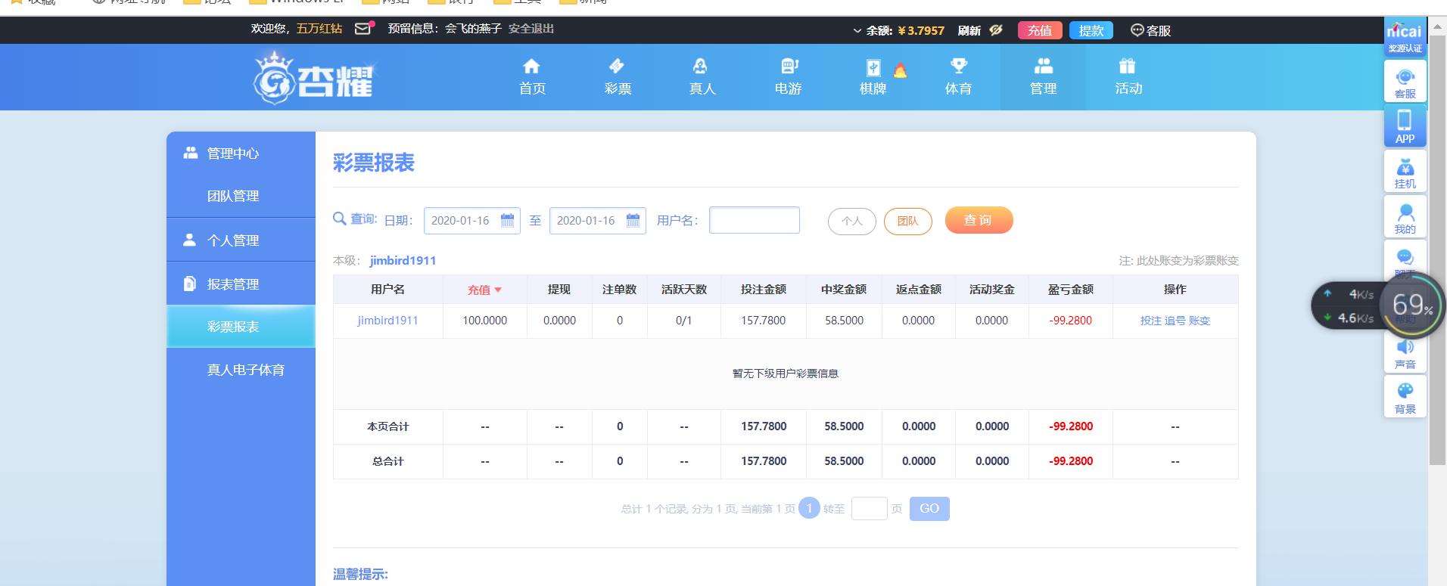
Task: Open the end date calendar picker
Action: click(x=633, y=221)
